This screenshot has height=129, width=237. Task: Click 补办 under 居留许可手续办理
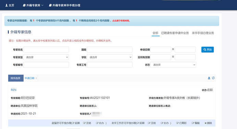(x=100, y=123)
